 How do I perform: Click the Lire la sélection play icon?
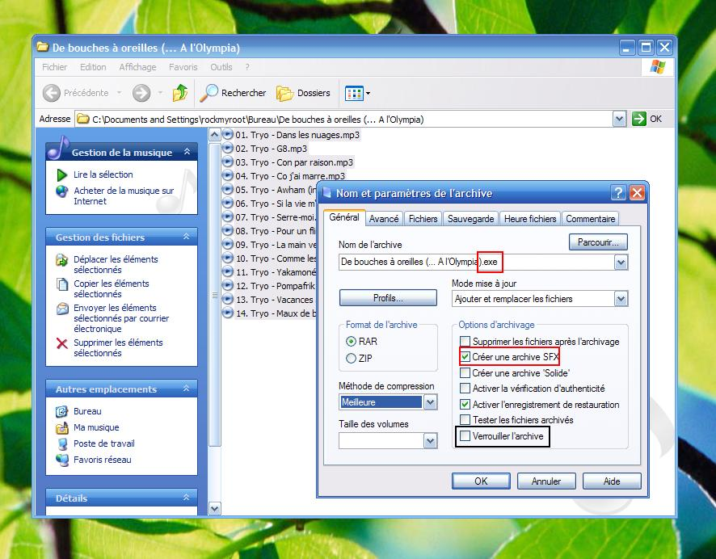pos(62,174)
